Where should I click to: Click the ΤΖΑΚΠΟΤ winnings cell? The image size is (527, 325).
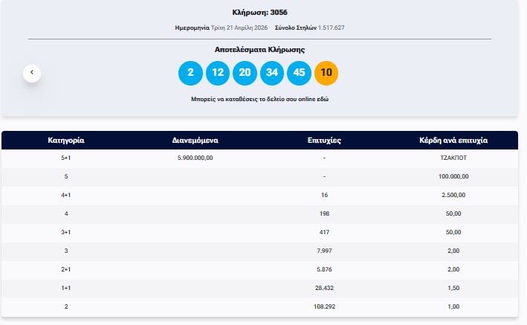[453, 158]
